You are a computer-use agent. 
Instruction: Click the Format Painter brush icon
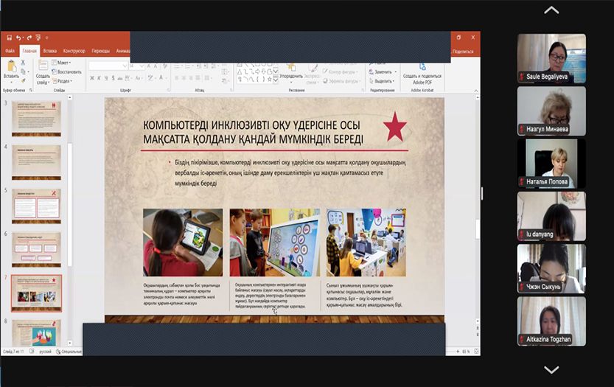coord(24,80)
